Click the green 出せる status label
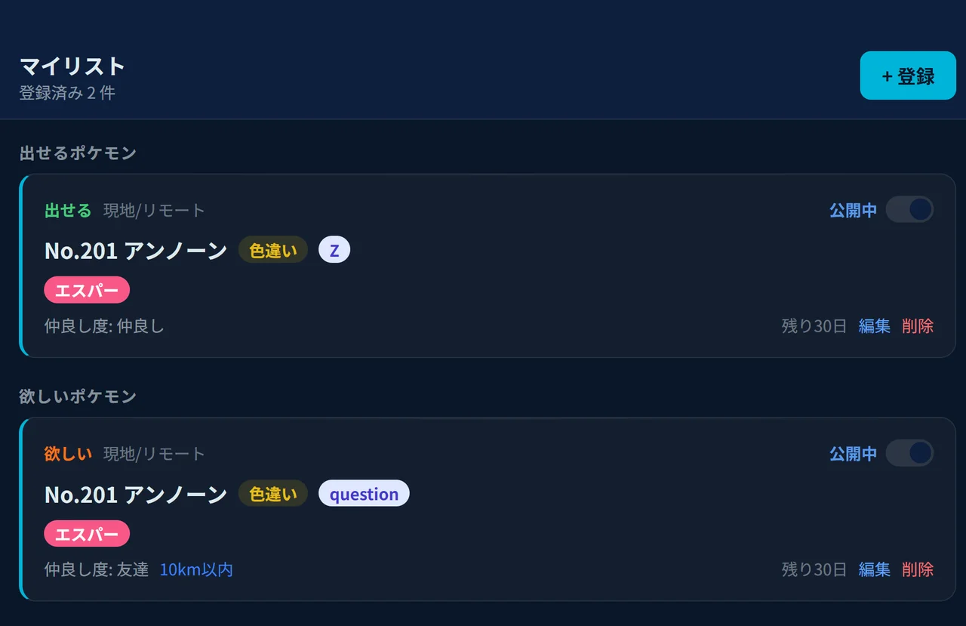The image size is (966, 626). click(66, 211)
